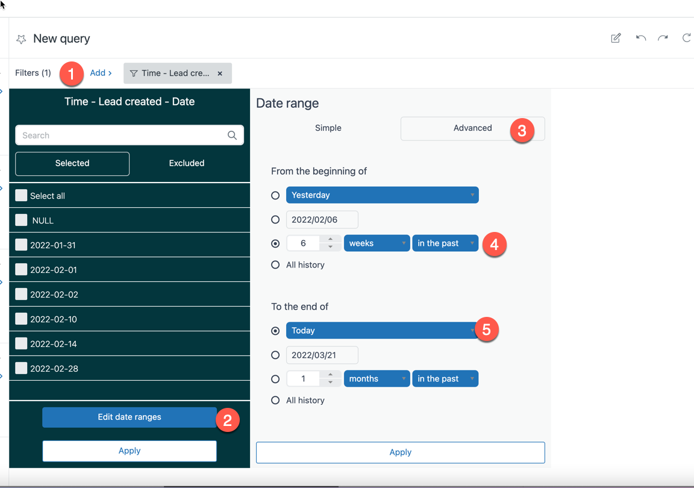
Task: Click the Edit date ranges button
Action: coord(130,417)
